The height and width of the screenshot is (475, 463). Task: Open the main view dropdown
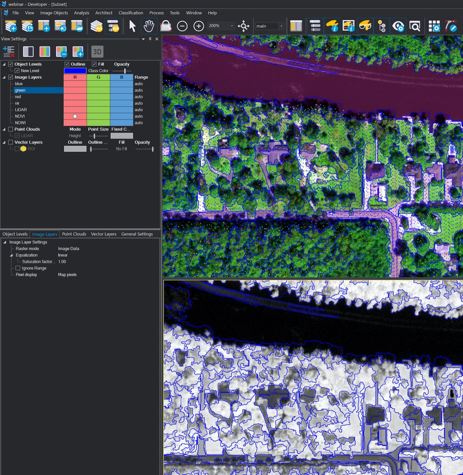point(281,26)
